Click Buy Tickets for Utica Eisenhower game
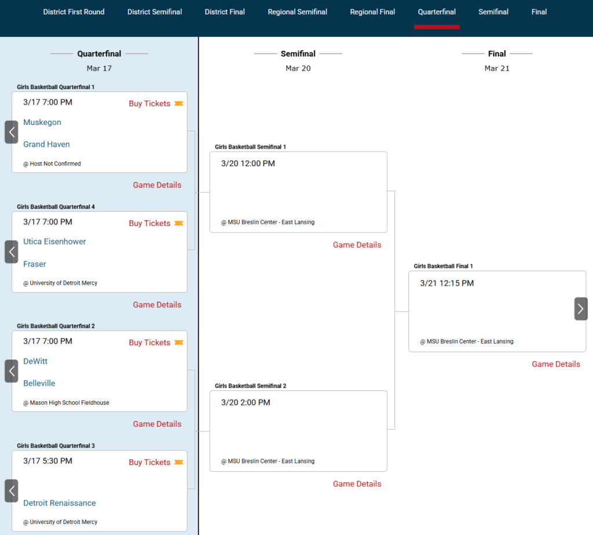This screenshot has width=593, height=535. pyautogui.click(x=149, y=223)
